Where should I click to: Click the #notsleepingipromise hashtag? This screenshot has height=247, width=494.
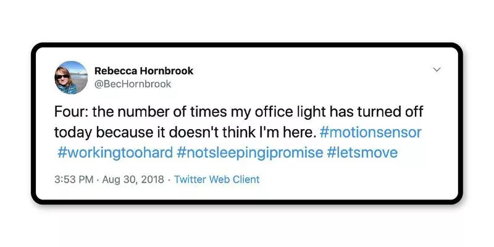coord(249,153)
